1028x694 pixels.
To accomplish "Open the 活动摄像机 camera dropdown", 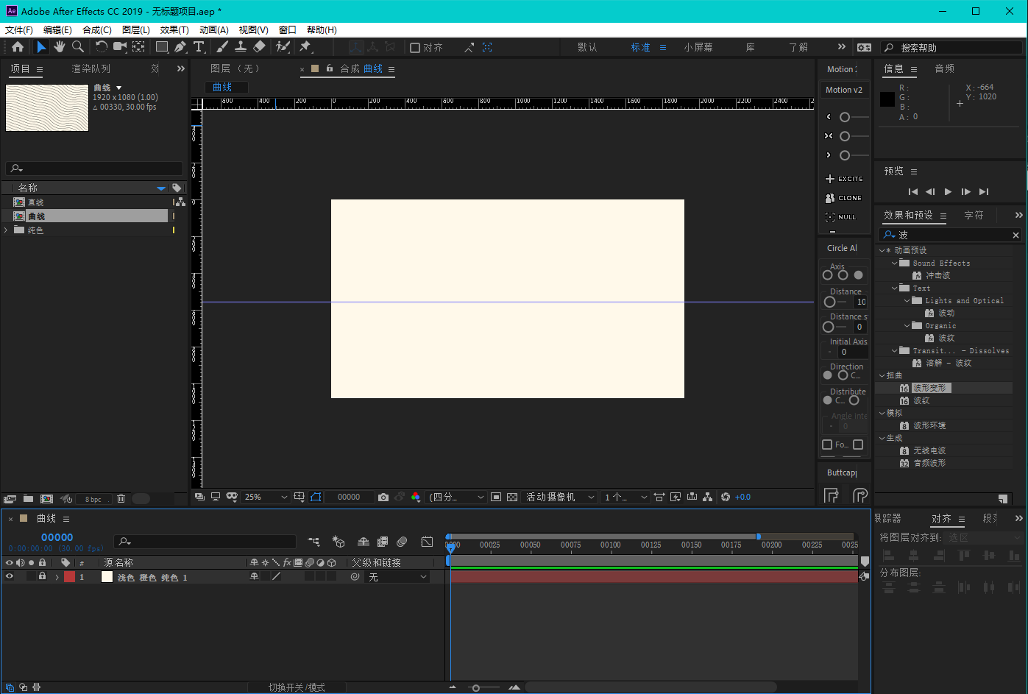I will tap(559, 498).
